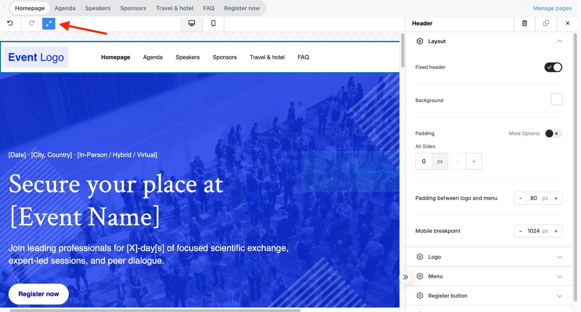Image resolution: width=581 pixels, height=312 pixels.
Task: Click FAQ in the site header menu
Action: click(x=303, y=57)
